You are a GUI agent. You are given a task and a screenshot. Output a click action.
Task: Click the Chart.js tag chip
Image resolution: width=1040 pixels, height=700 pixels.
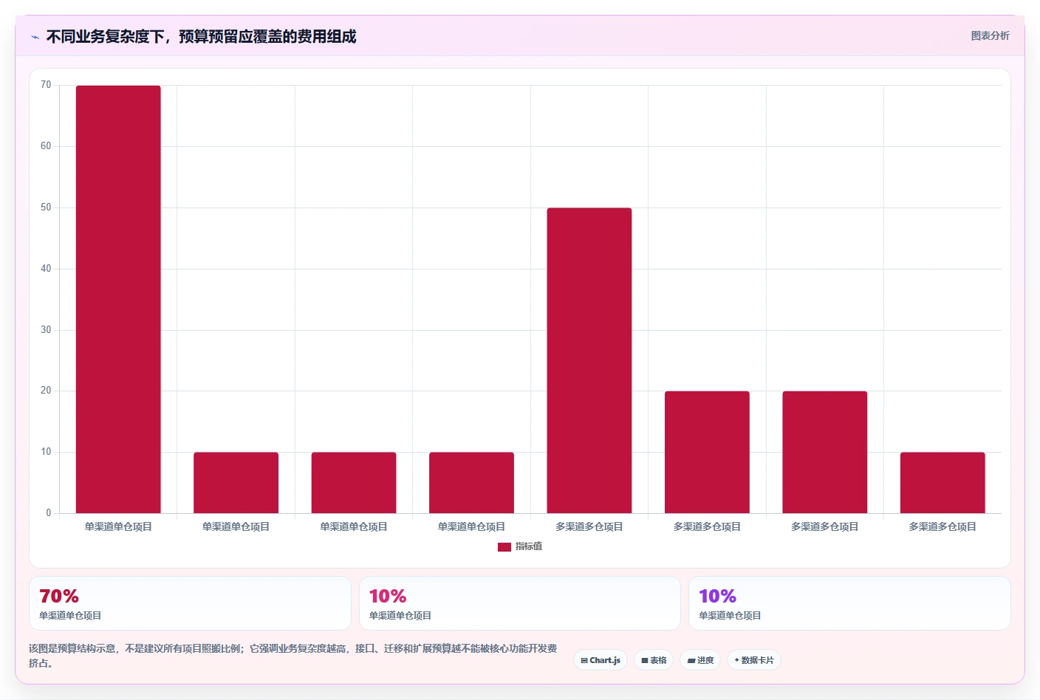601,660
